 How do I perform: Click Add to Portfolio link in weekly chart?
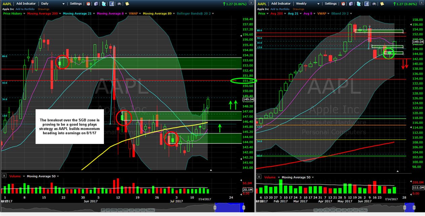point(281,9)
